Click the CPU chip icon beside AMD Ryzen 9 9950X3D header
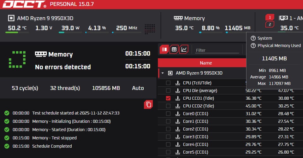The height and width of the screenshot is (158, 303). pos(11,18)
